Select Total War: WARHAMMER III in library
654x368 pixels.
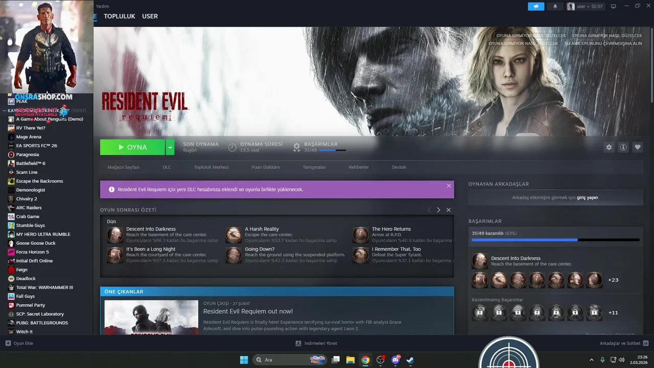(44, 287)
